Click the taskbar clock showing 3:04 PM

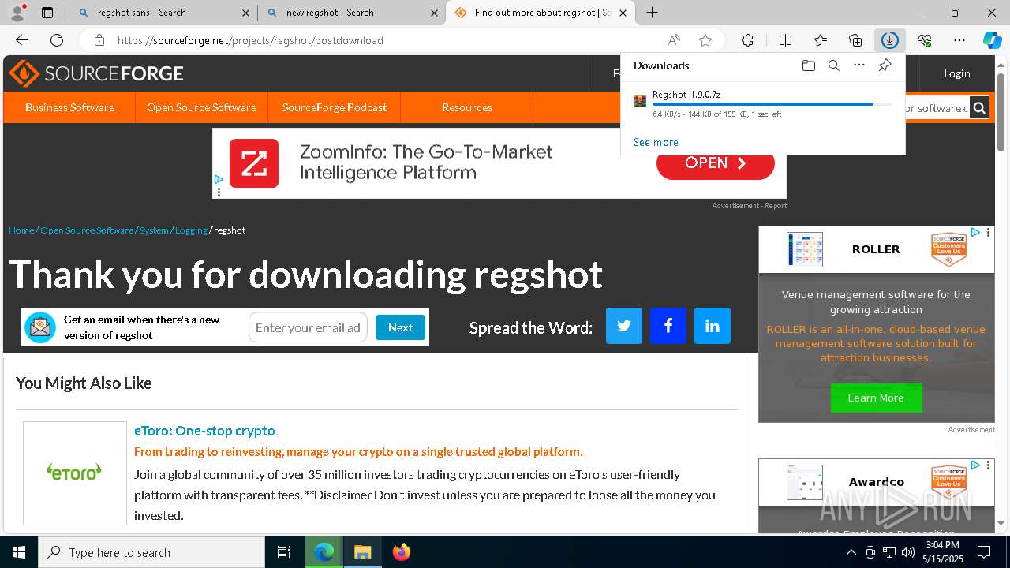point(942,552)
